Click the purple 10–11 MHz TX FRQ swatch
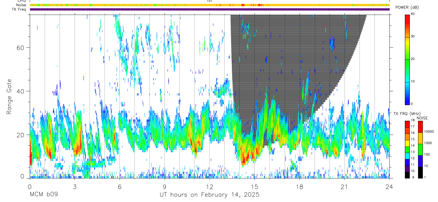Screen dimensions: 438x202 pyautogui.click(x=407, y=168)
